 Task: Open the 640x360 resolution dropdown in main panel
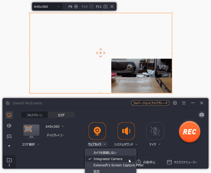pos(55,126)
